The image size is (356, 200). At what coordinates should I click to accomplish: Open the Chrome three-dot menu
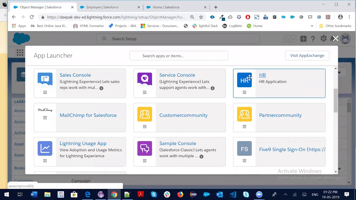point(349,17)
